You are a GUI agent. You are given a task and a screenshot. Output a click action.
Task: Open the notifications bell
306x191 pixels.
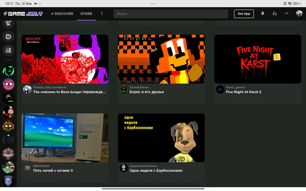click(x=263, y=14)
